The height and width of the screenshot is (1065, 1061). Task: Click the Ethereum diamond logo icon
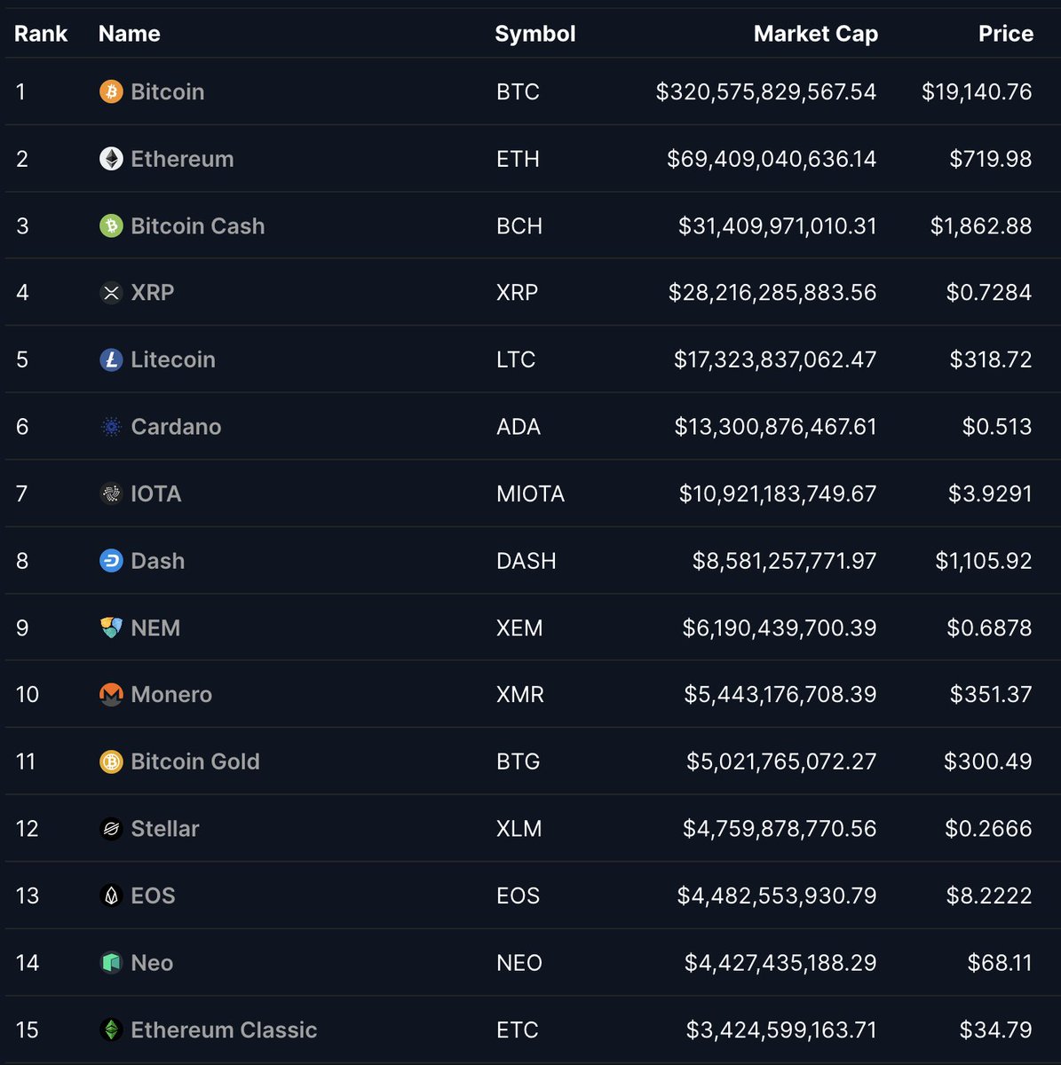pyautogui.click(x=111, y=159)
